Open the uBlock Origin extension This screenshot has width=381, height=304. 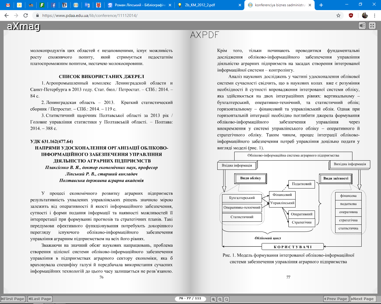pyautogui.click(x=351, y=15)
